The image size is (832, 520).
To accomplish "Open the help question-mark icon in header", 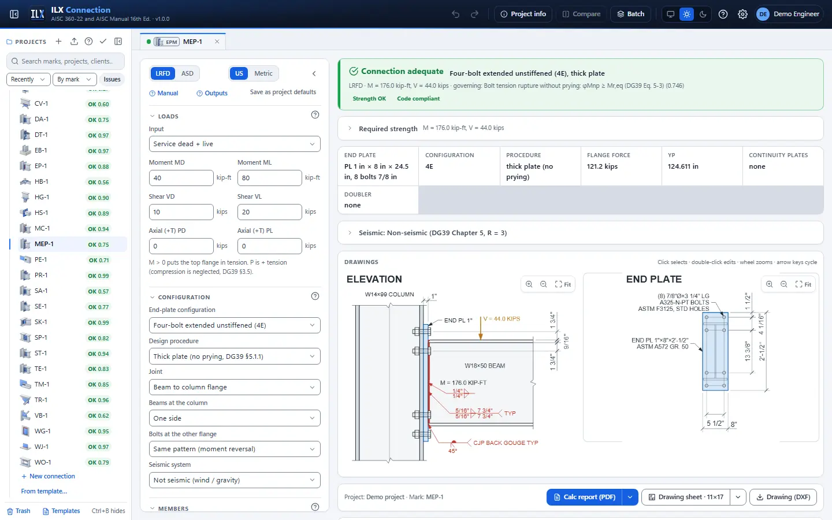I will point(723,14).
